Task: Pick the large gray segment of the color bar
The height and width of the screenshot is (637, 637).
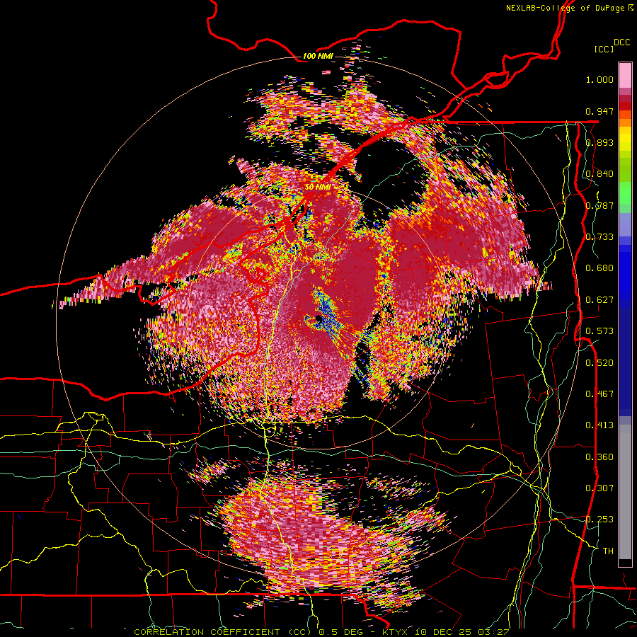Action: click(x=625, y=495)
